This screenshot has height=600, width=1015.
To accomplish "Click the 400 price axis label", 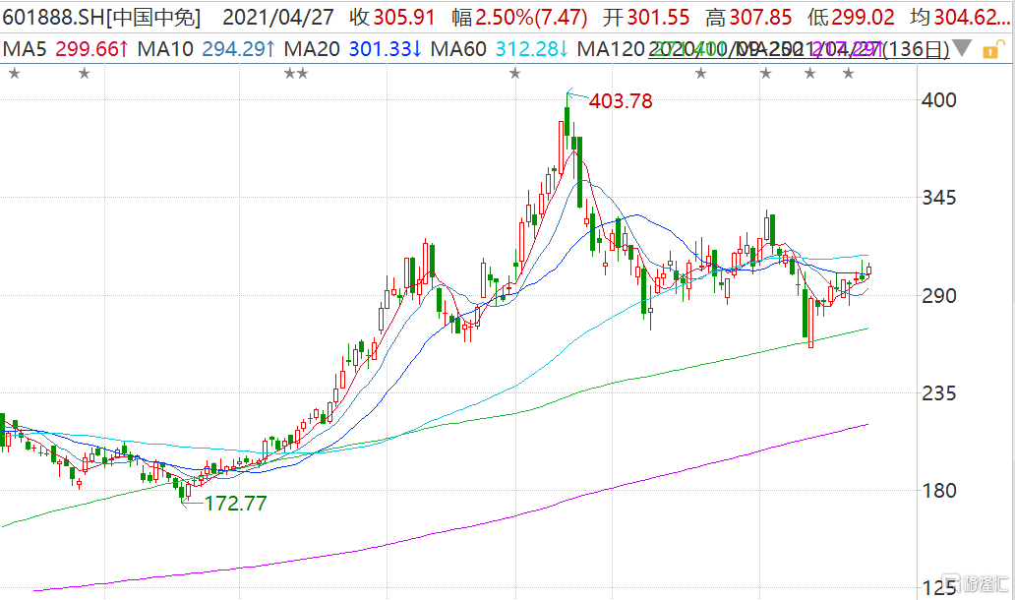I will pyautogui.click(x=938, y=100).
